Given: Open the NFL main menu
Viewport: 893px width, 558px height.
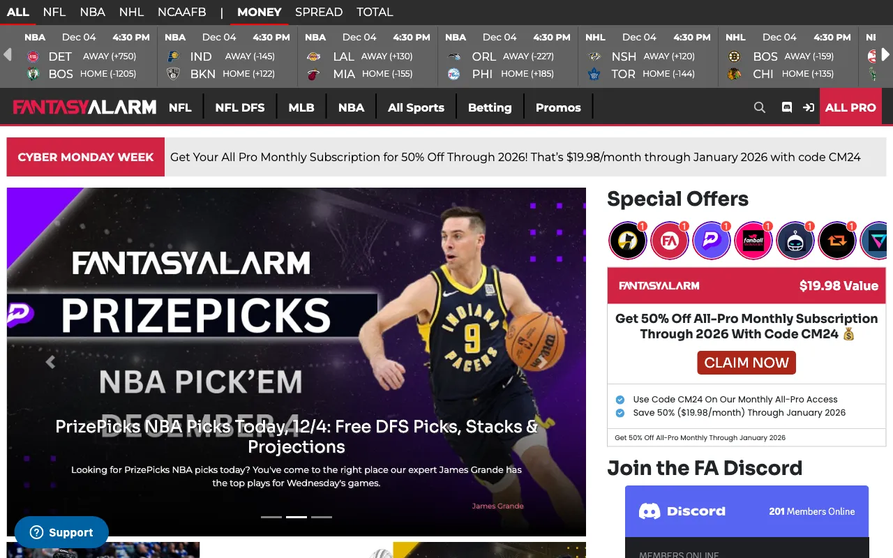Looking at the screenshot, I should [x=180, y=107].
